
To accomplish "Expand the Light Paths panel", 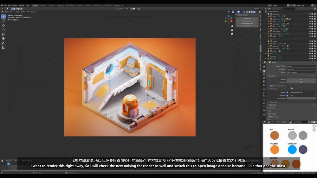I will pyautogui.click(x=272, y=105).
